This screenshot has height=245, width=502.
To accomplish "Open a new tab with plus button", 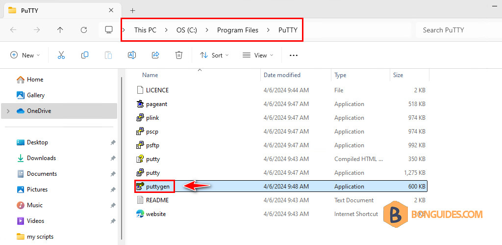I will pyautogui.click(x=132, y=11).
